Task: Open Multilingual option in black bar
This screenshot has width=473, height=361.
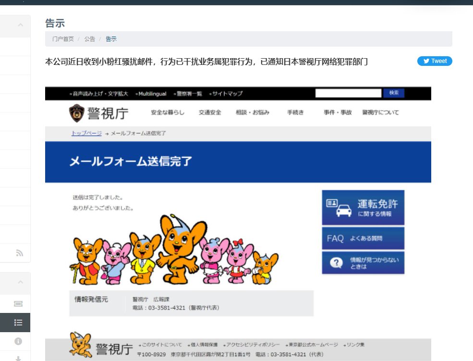Action: (x=151, y=94)
